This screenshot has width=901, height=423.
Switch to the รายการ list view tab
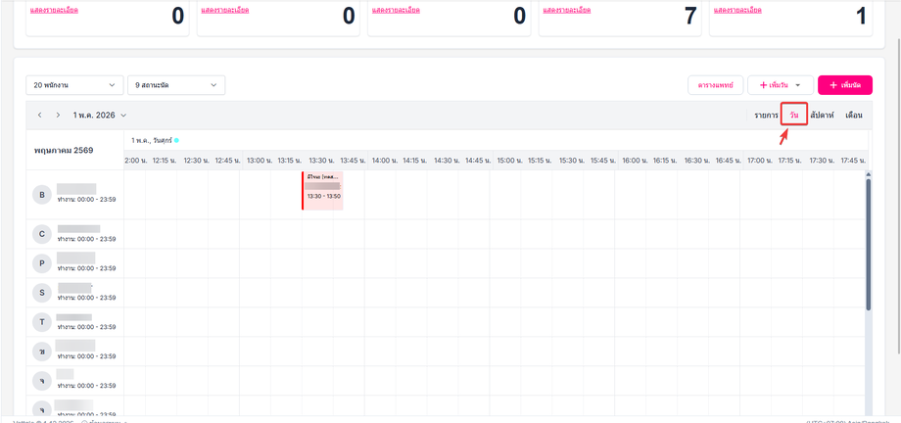pos(766,115)
